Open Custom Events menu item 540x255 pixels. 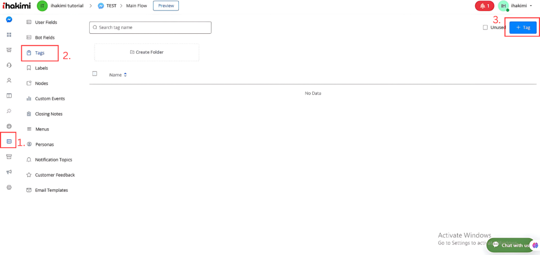50,99
